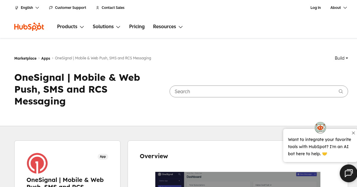Go to the Pricing page
Image resolution: width=357 pixels, height=187 pixels.
[137, 27]
